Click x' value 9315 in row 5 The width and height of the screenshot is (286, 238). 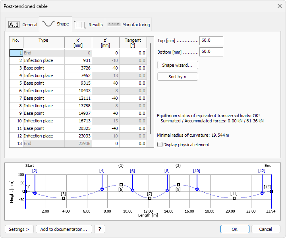click(78, 83)
